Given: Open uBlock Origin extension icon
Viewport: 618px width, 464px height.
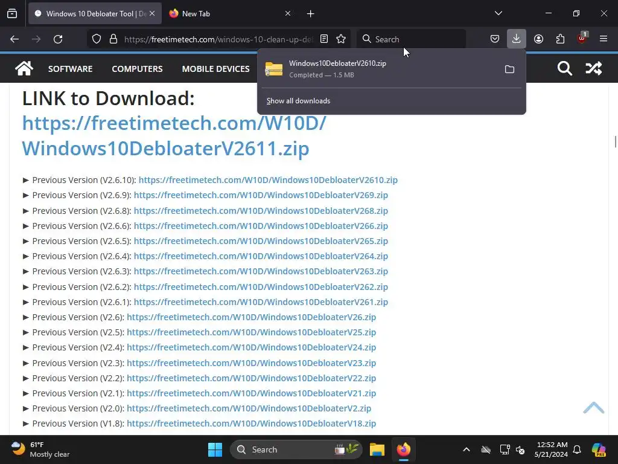Looking at the screenshot, I should [582, 38].
